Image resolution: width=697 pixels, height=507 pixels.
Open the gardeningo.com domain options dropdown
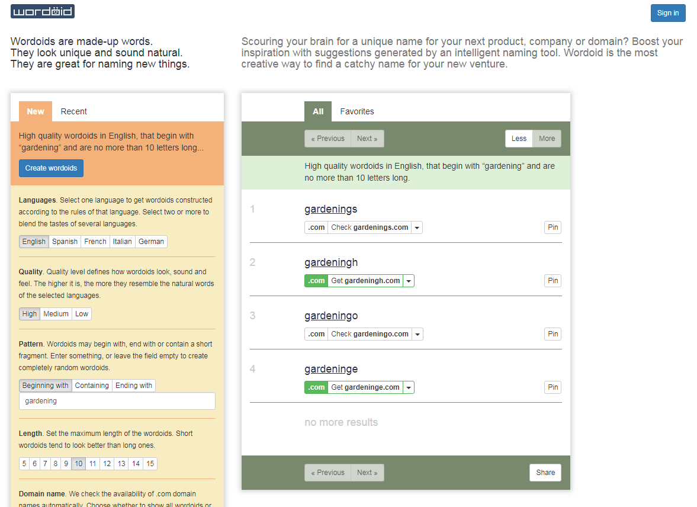click(x=417, y=333)
